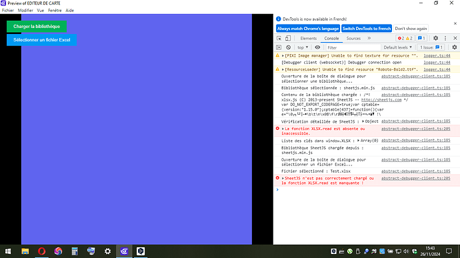Screen dimensions: 460x258
Task: Switch to the Sources tab
Action: [353, 39]
